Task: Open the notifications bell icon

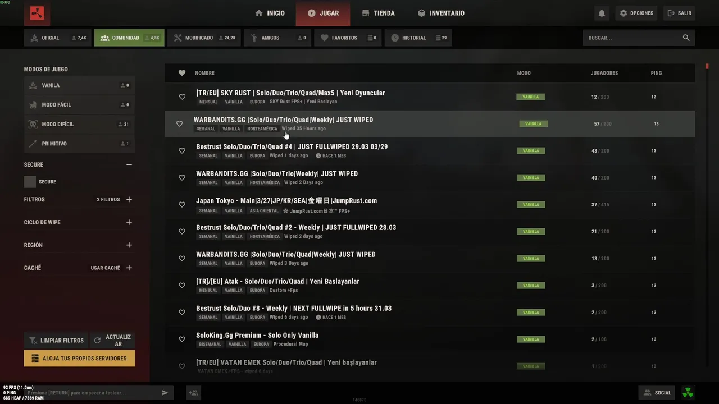Action: [x=602, y=13]
